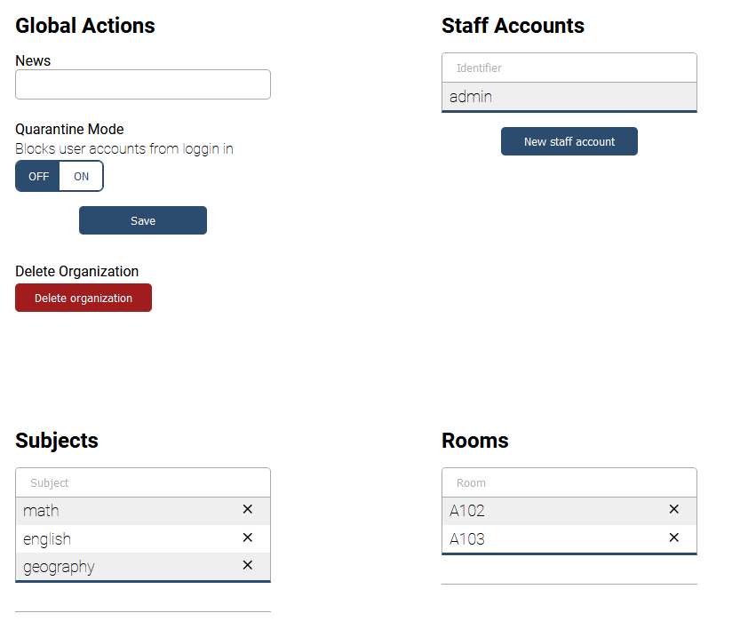Image resolution: width=748 pixels, height=629 pixels.
Task: Select the Room input field
Action: (569, 482)
